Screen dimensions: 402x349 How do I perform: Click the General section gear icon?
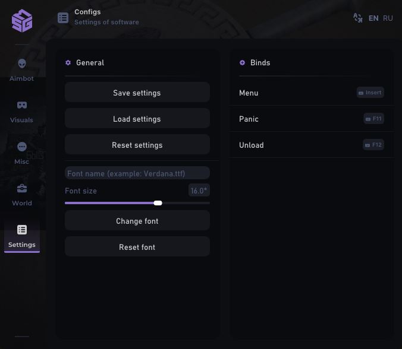tap(68, 63)
